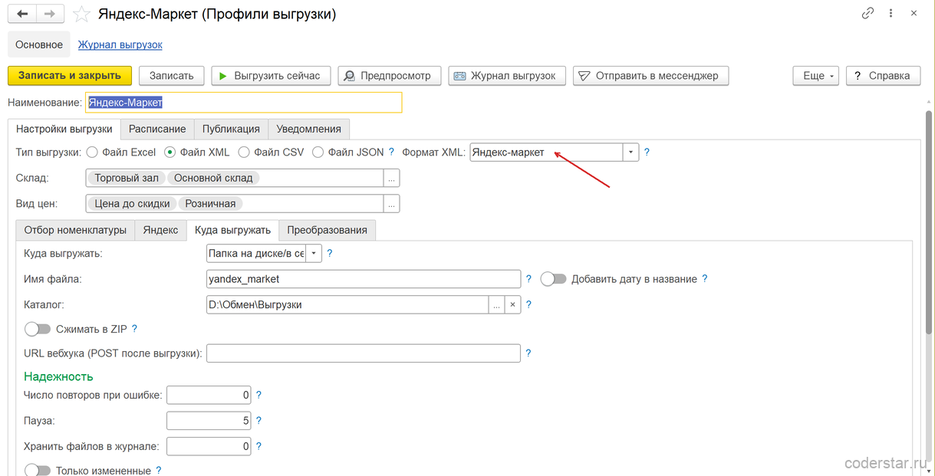This screenshot has height=476, width=935.
Task: Switch to the Уведомления tab
Action: coord(309,129)
